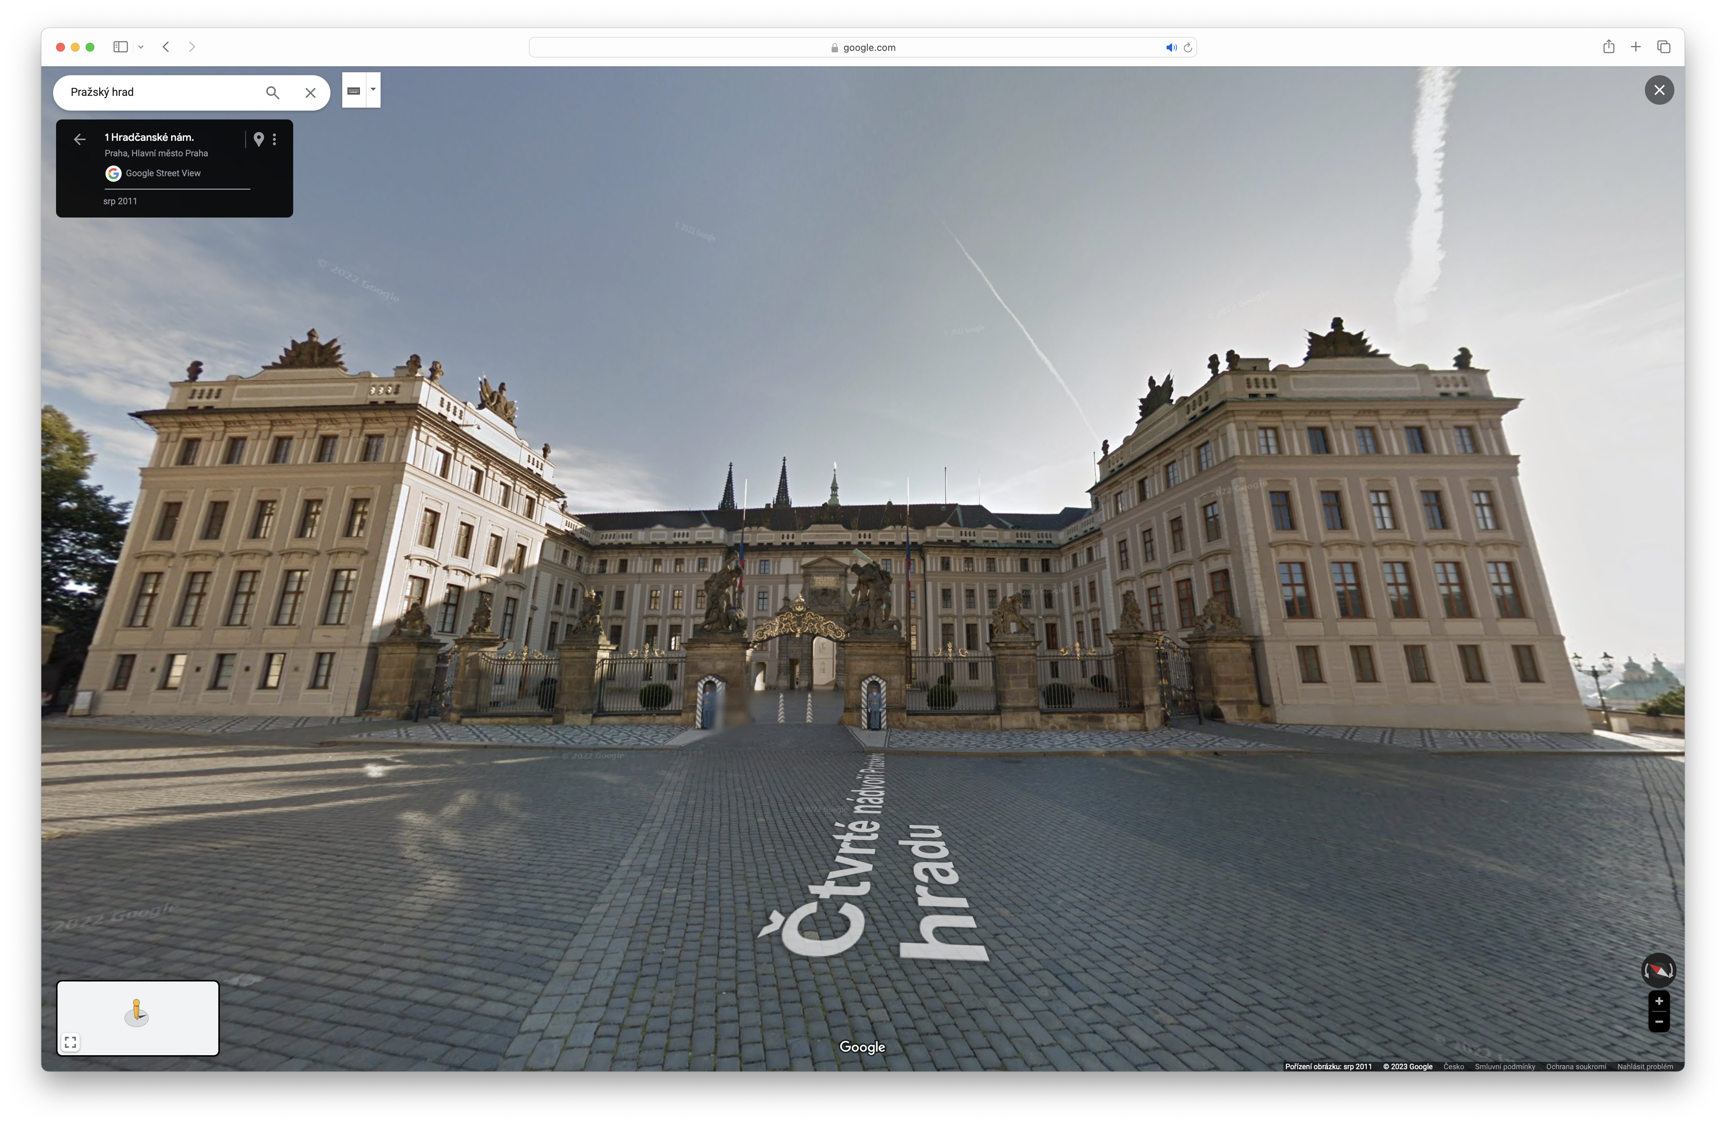Open the Smluvní podmínky link

point(1505,1067)
